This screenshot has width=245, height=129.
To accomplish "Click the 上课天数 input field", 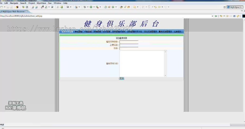I will point(129,45).
